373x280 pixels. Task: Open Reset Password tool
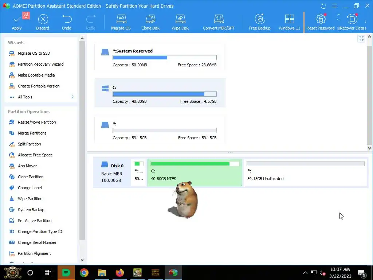click(x=320, y=22)
